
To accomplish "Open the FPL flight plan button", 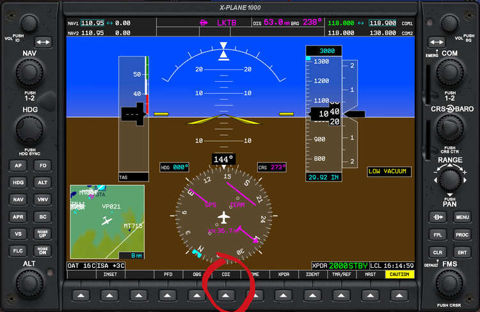I will click(x=438, y=235).
